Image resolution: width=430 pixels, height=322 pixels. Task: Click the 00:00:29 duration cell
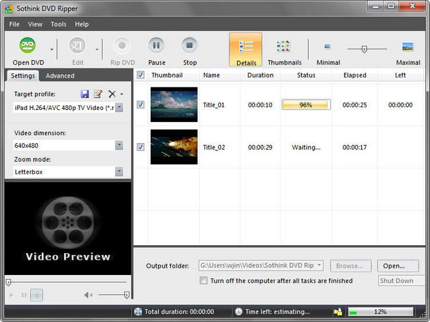pyautogui.click(x=260, y=147)
